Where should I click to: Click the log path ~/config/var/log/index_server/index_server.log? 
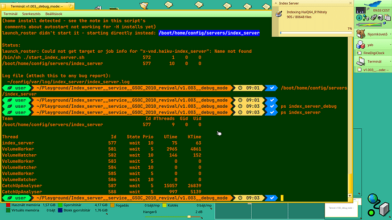coord(69,82)
